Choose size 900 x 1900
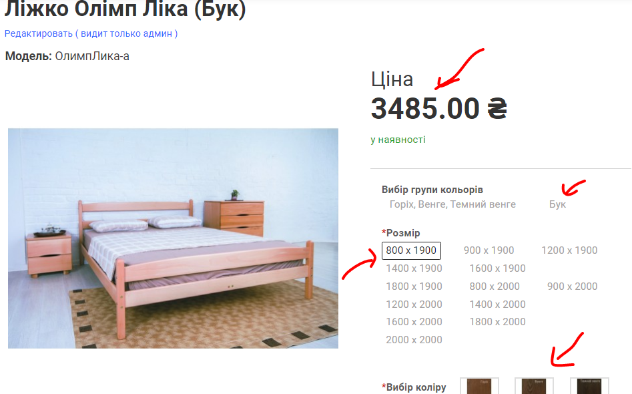 click(489, 250)
